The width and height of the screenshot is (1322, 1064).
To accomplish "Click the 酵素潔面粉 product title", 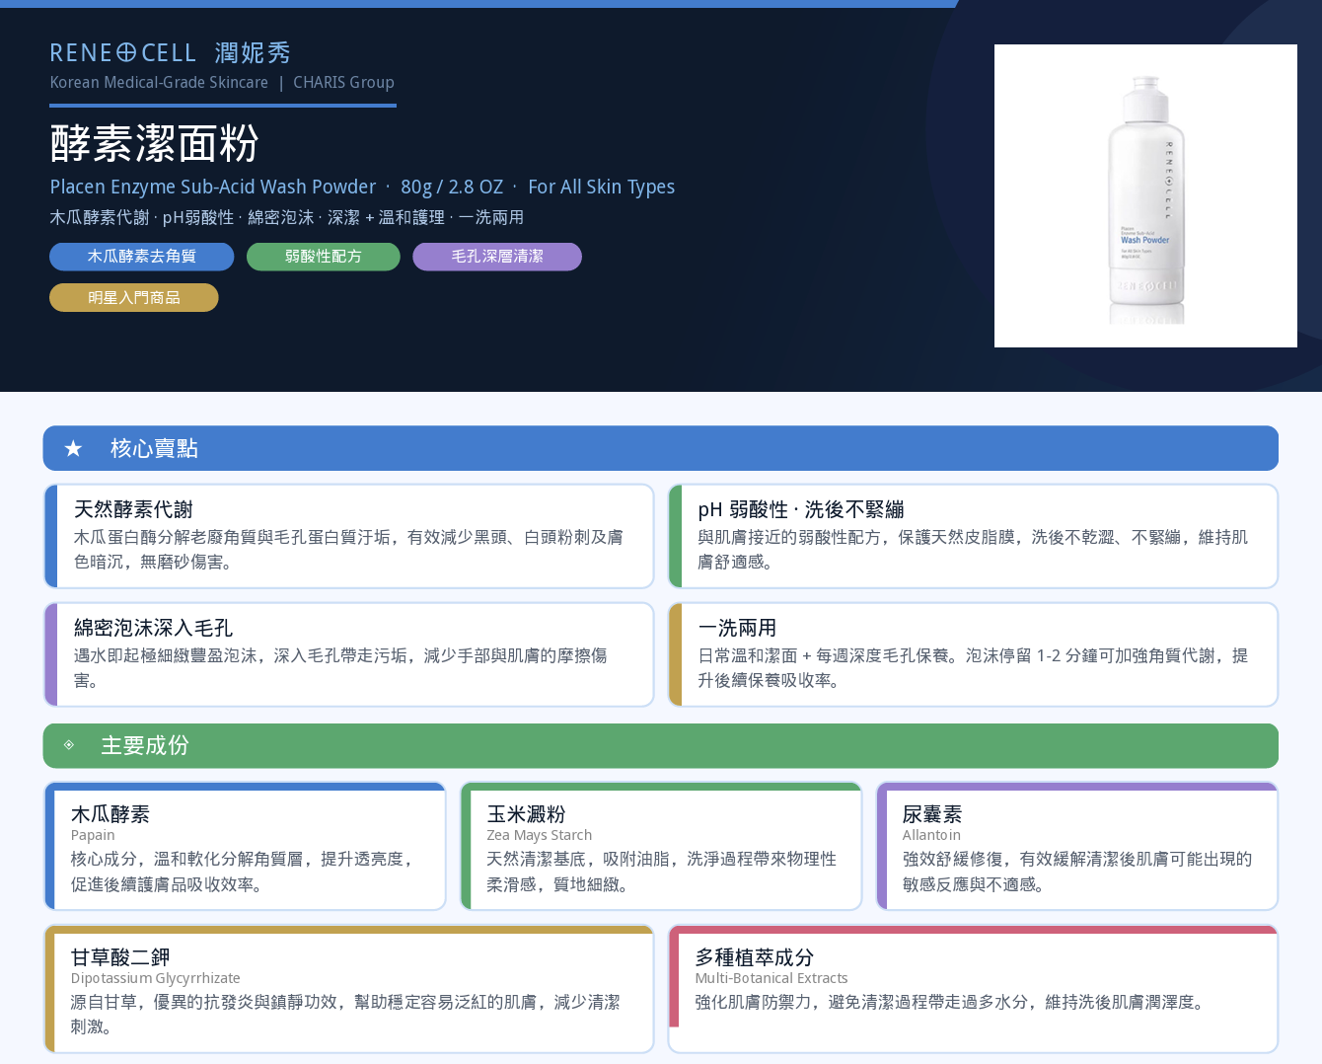I will (x=155, y=143).
